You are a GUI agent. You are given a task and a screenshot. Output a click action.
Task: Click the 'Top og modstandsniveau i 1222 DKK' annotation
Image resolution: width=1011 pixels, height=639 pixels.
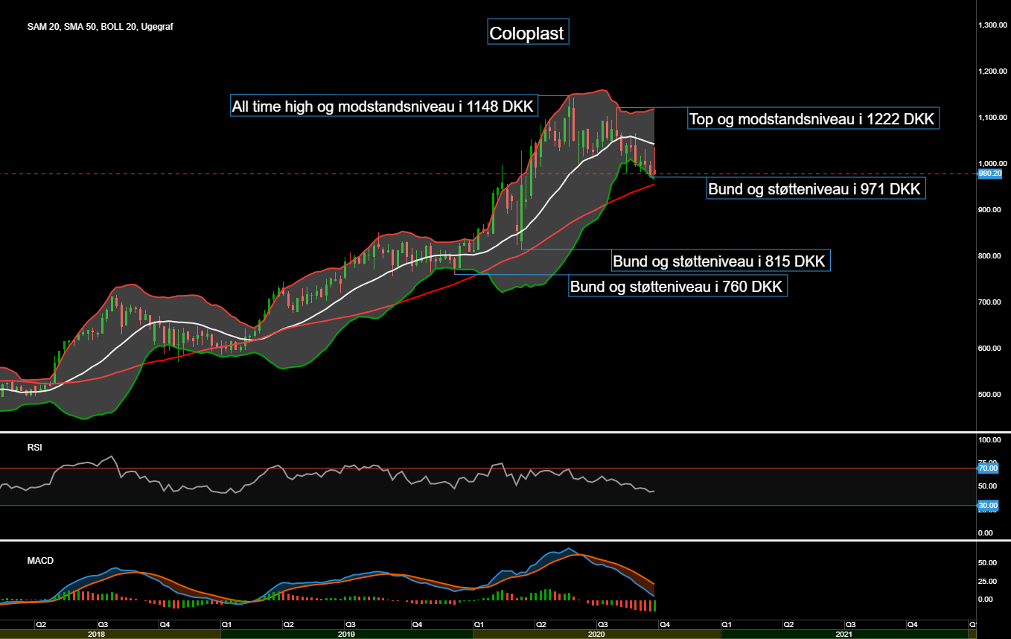tap(813, 118)
